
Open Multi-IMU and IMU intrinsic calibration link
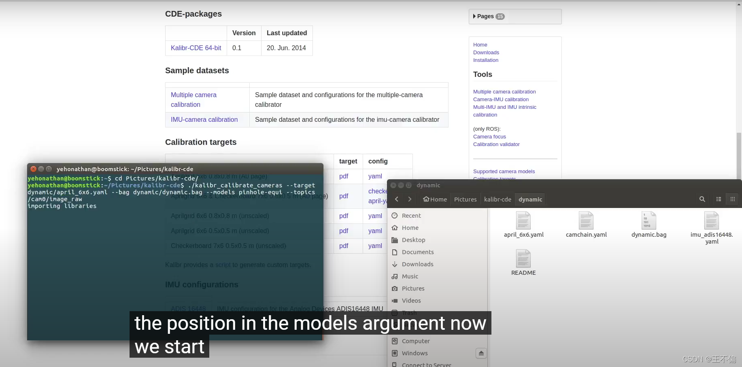(x=505, y=111)
